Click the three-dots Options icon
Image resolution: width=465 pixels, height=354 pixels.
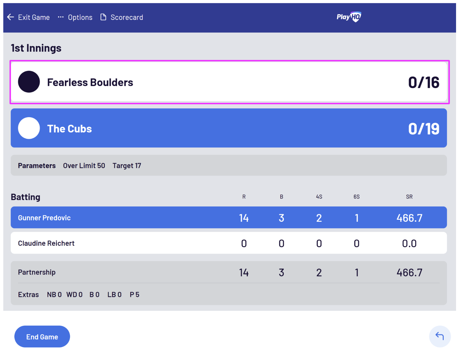tap(61, 17)
